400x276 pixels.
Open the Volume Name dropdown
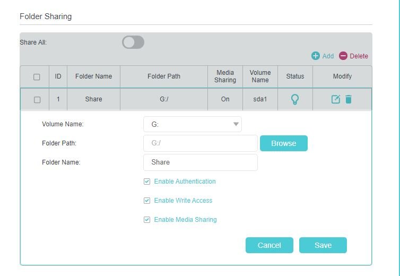click(193, 124)
